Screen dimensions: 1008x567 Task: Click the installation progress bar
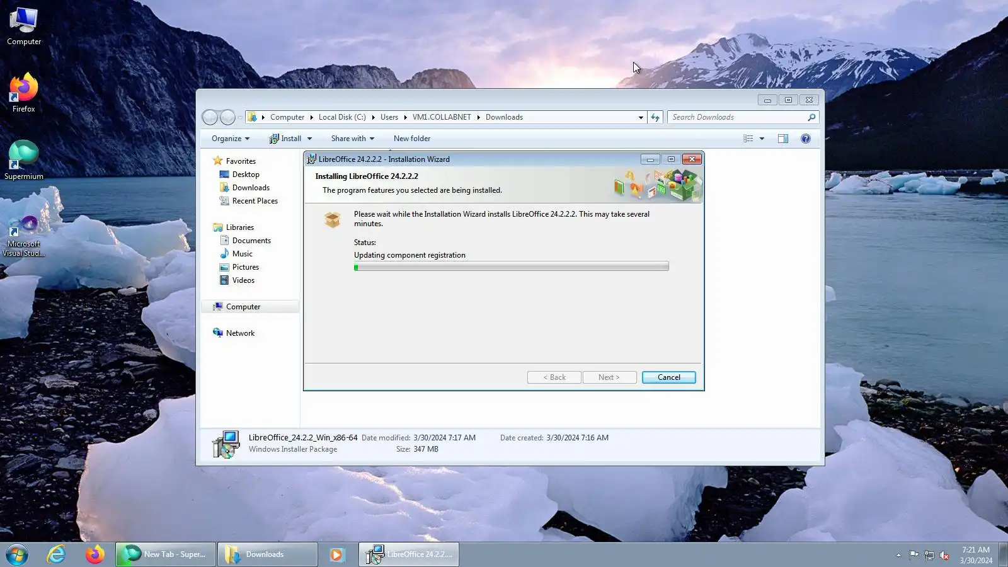pos(511,267)
